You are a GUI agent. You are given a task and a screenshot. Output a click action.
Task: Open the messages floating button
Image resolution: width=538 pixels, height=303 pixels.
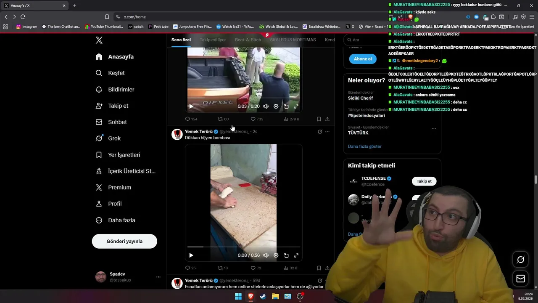coord(520,279)
